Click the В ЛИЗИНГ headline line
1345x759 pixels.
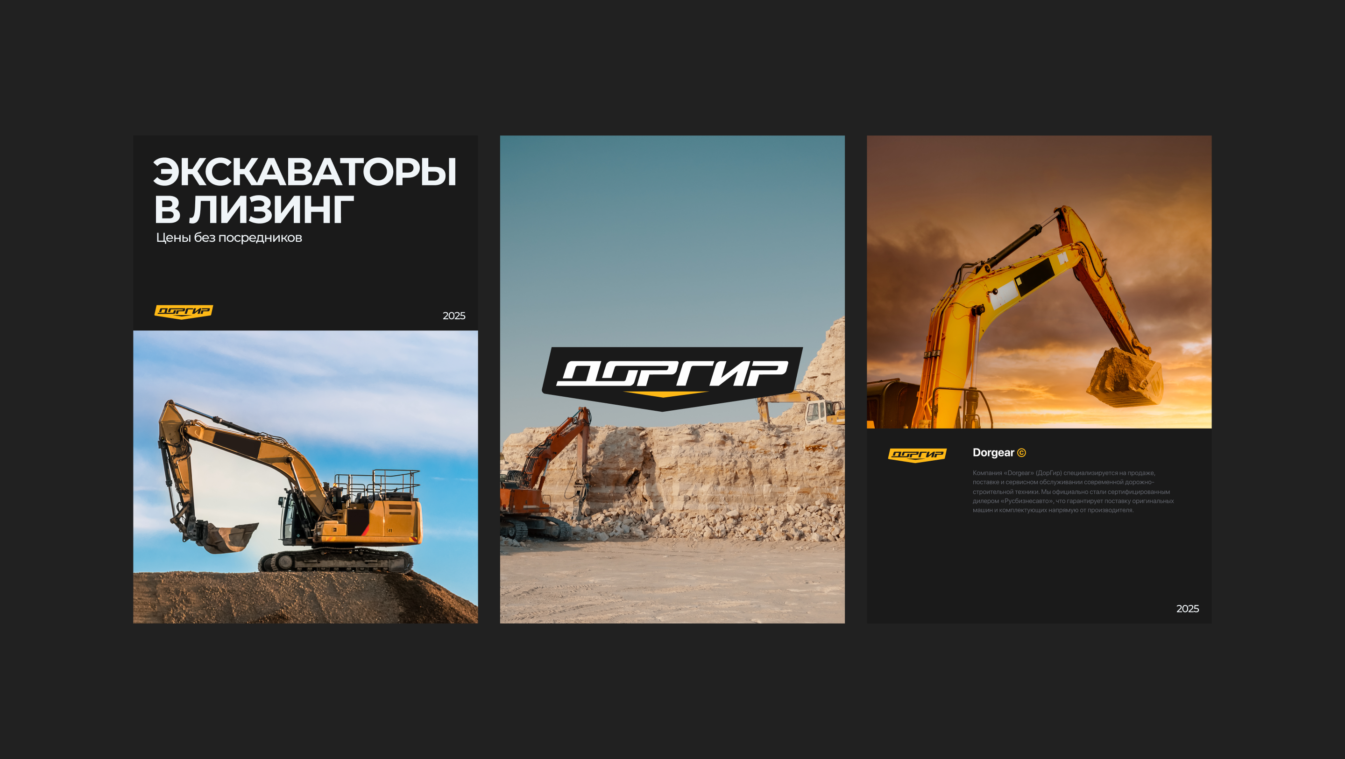click(254, 210)
